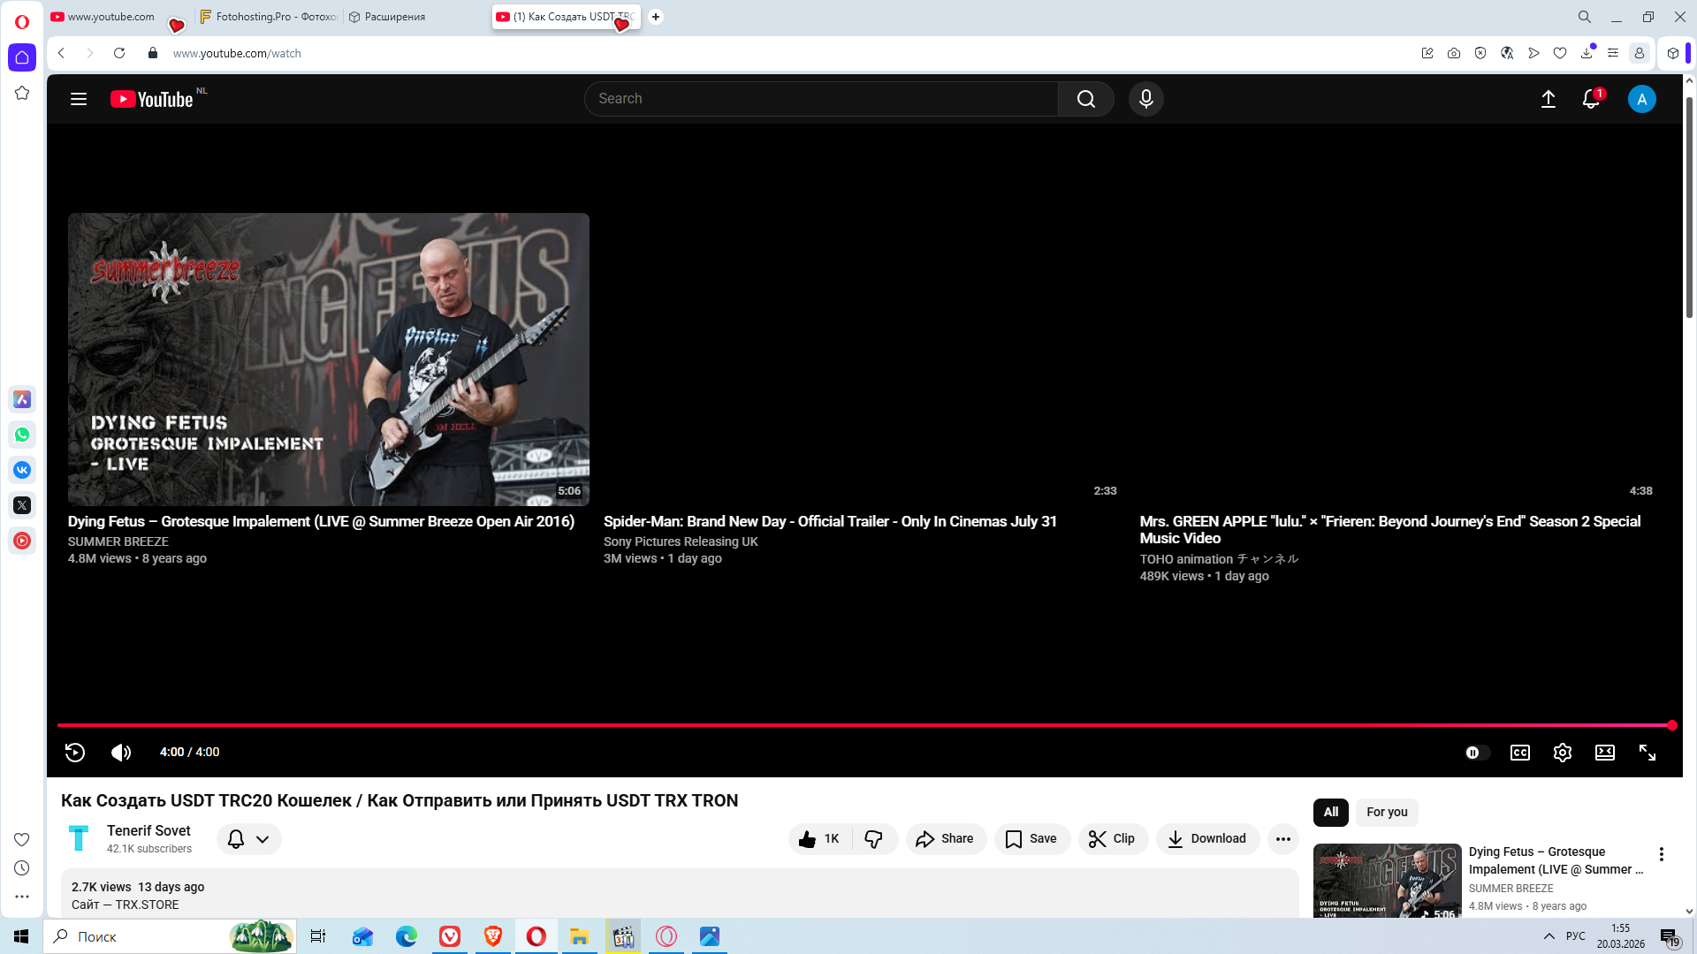Toggle autoplay switch in player
The height and width of the screenshot is (954, 1697).
[1476, 753]
